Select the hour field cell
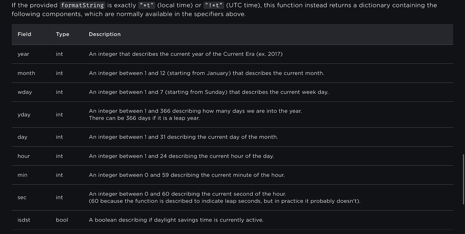This screenshot has width=465, height=234. click(24, 156)
